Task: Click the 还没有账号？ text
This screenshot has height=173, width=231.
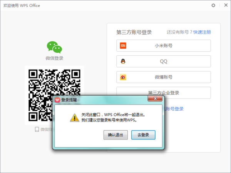Action: [x=179, y=32]
